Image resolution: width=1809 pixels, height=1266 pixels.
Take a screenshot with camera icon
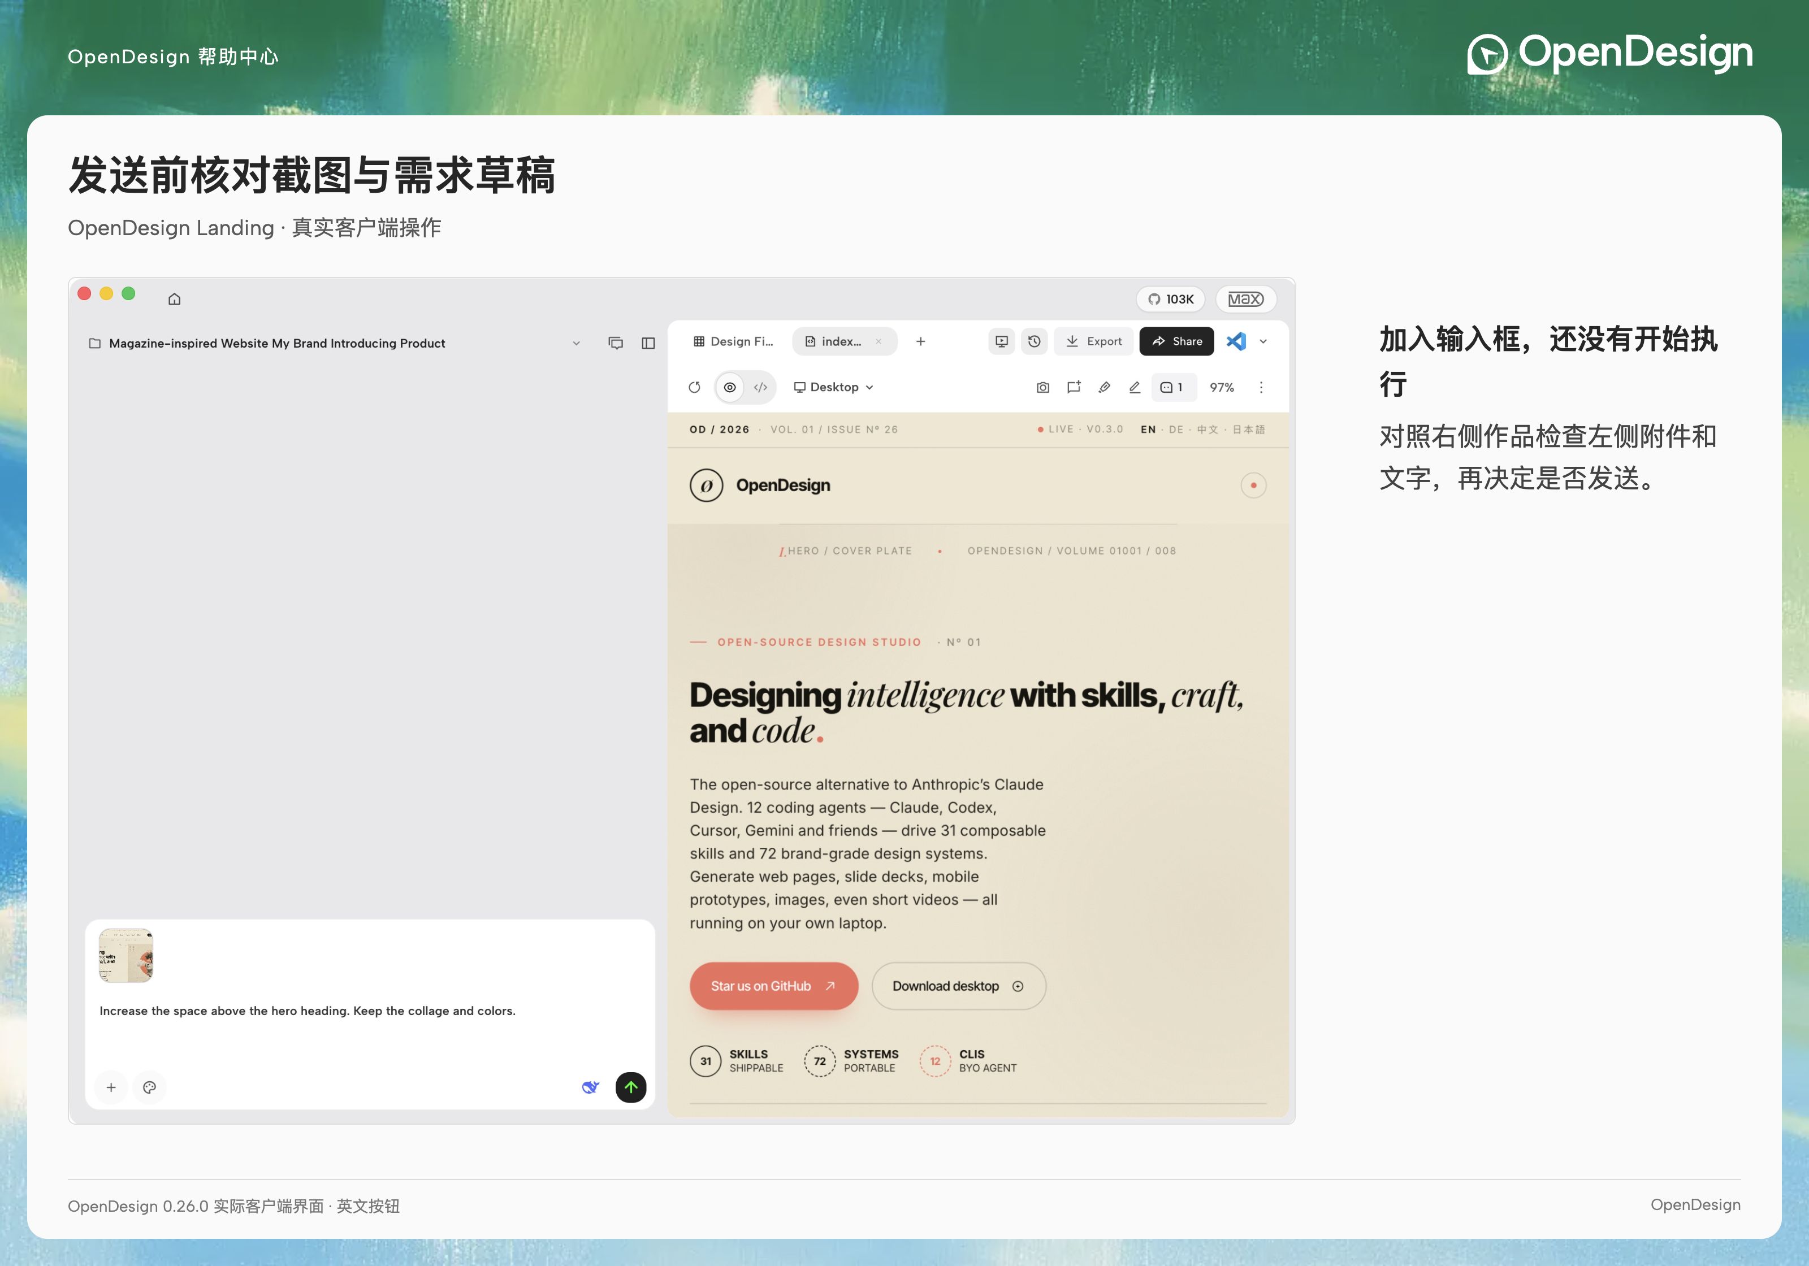(1042, 387)
